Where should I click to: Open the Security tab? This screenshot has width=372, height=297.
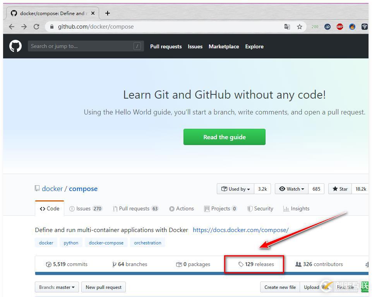(260, 208)
